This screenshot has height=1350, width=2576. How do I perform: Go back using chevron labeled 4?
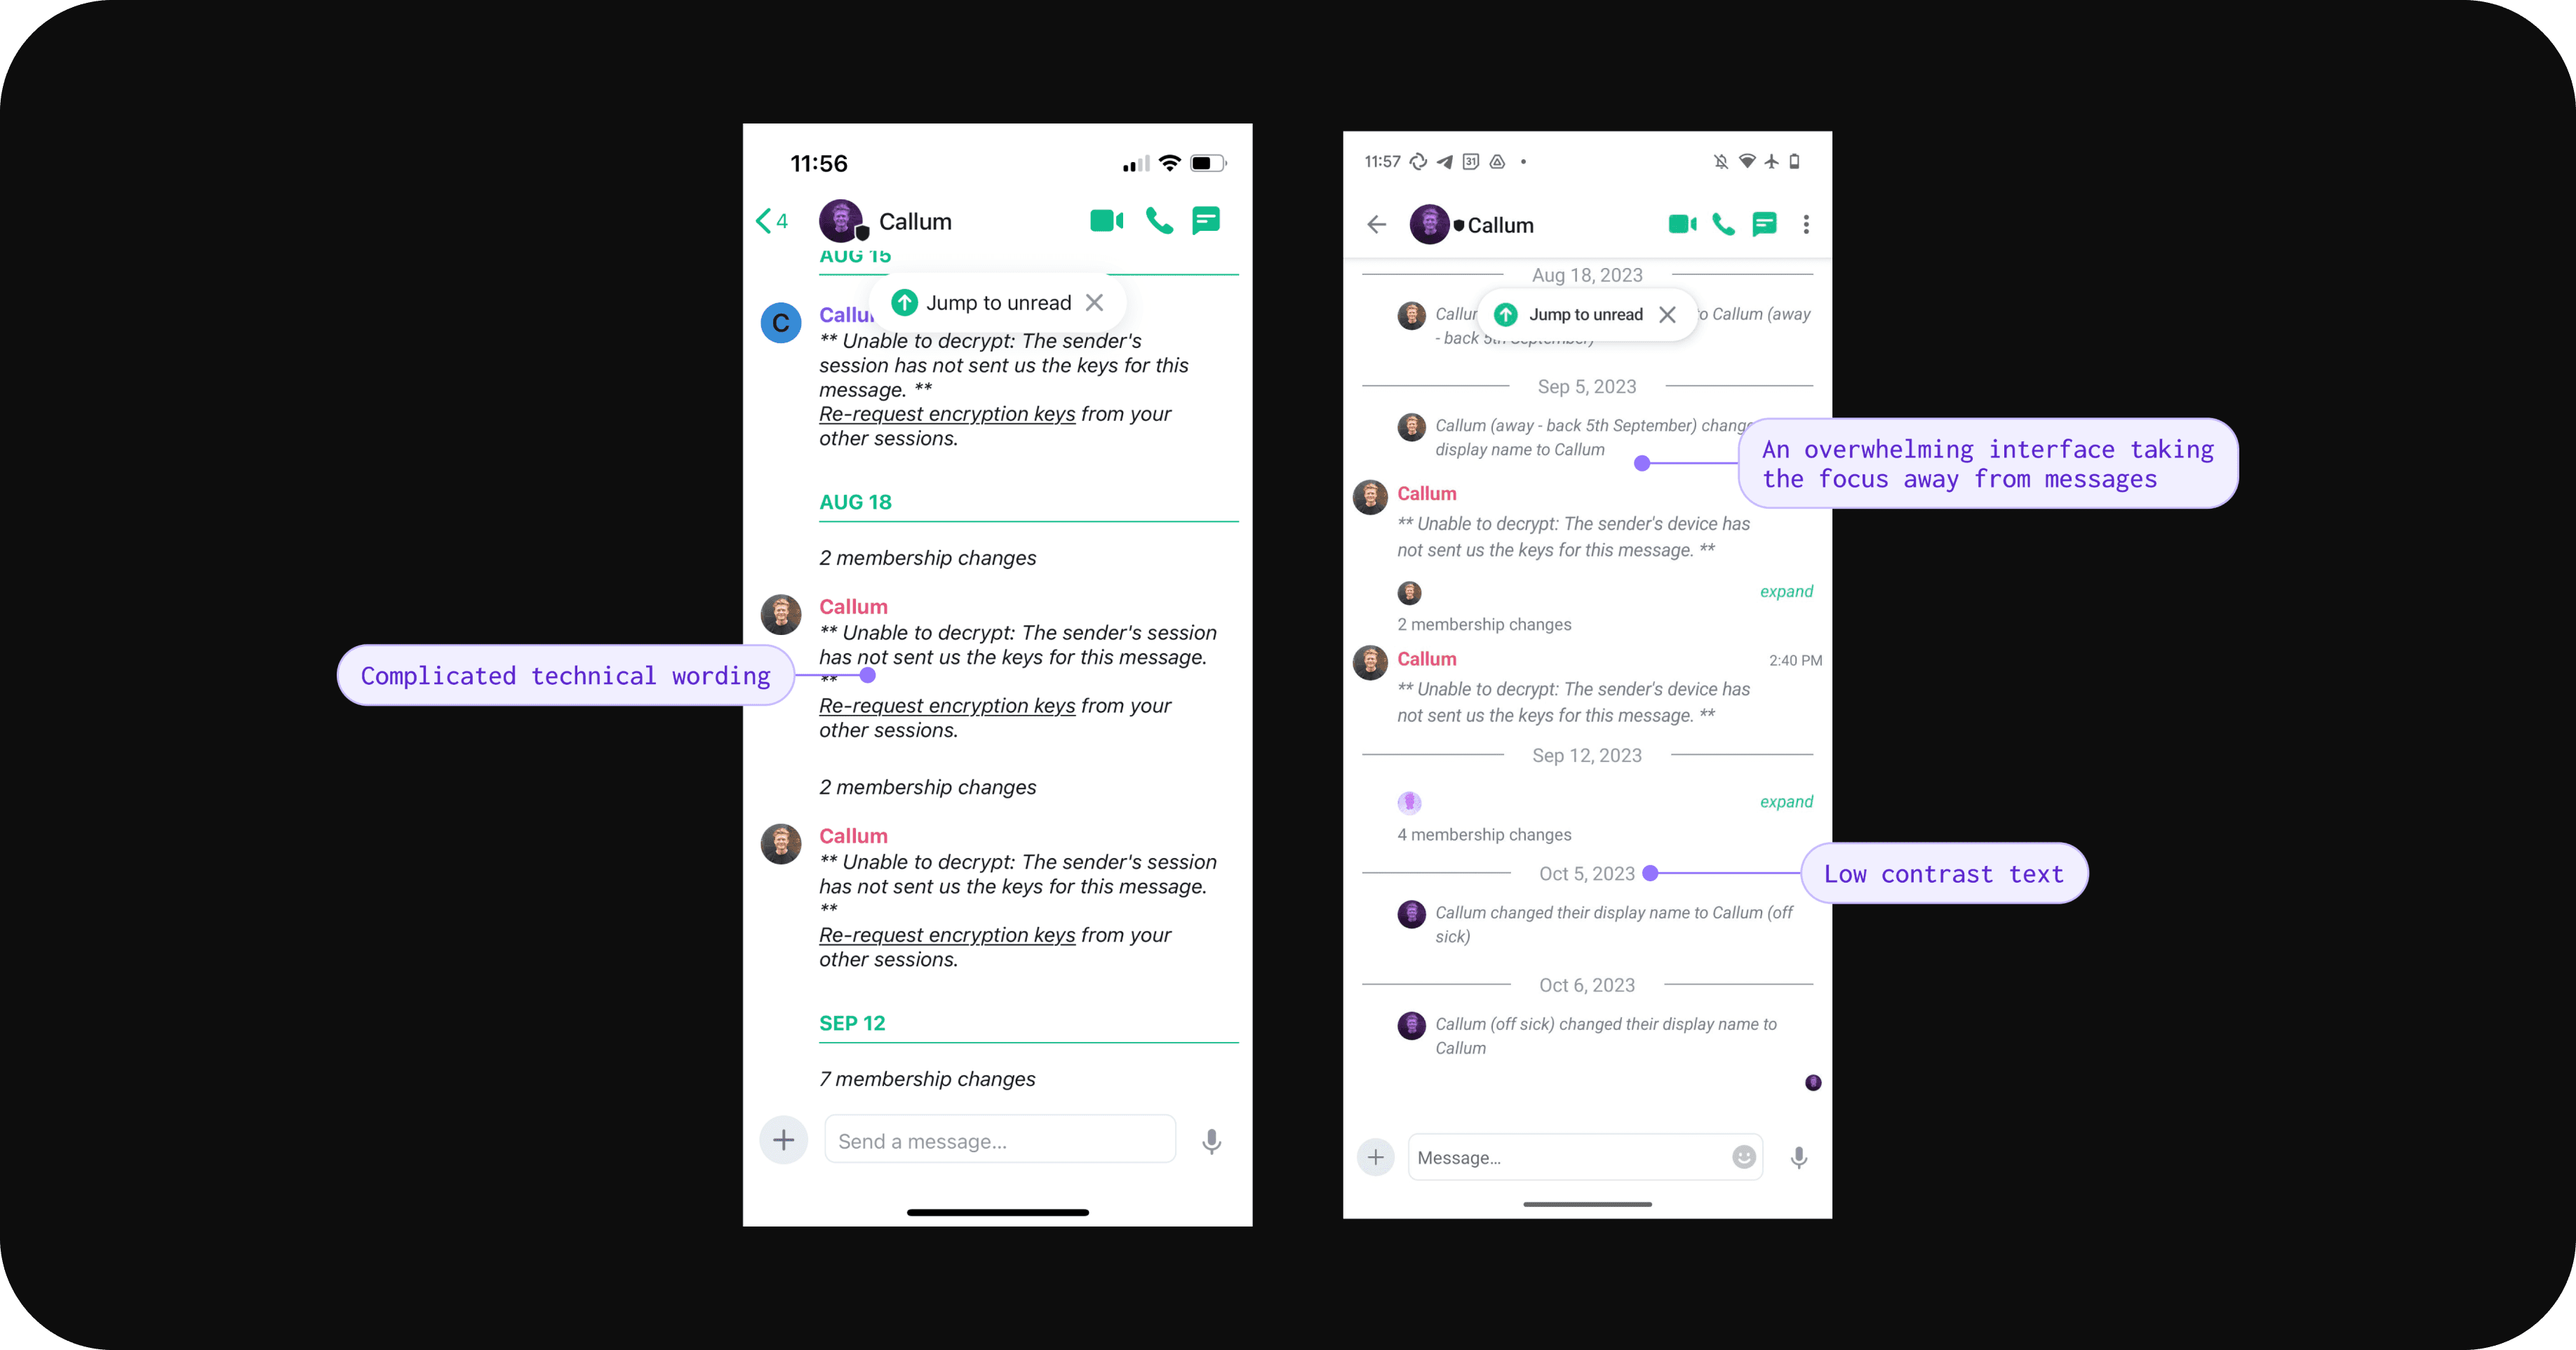772,221
